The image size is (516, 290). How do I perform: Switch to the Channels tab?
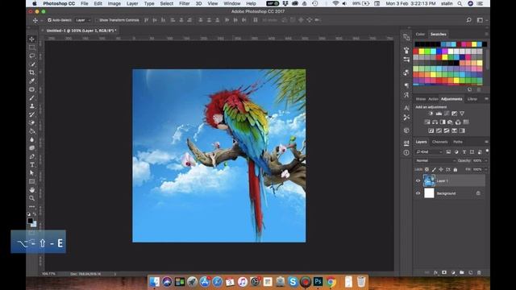pos(439,142)
